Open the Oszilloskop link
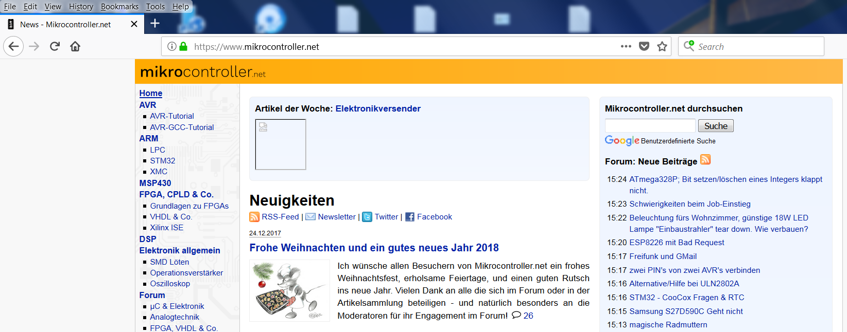The width and height of the screenshot is (847, 332). tap(170, 284)
